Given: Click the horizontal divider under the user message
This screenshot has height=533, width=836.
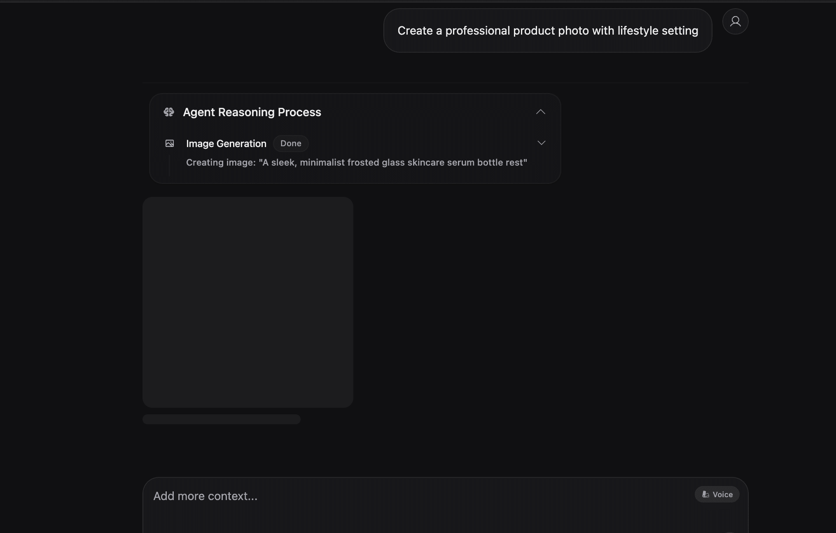Looking at the screenshot, I should click(445, 83).
